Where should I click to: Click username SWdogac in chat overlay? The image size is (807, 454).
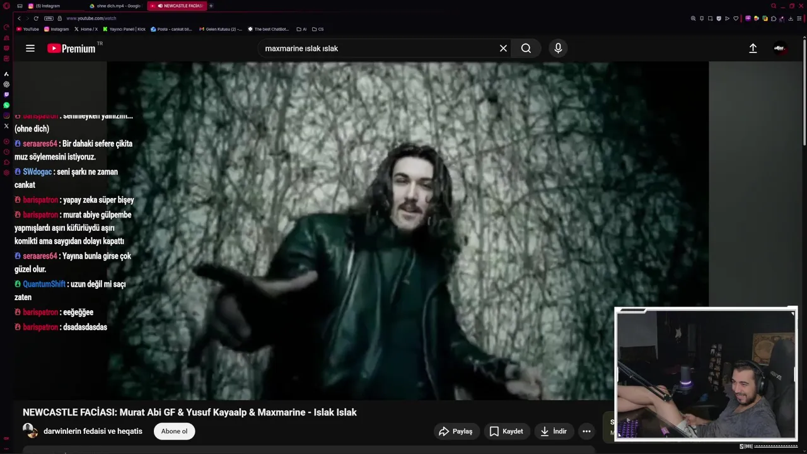[37, 172]
